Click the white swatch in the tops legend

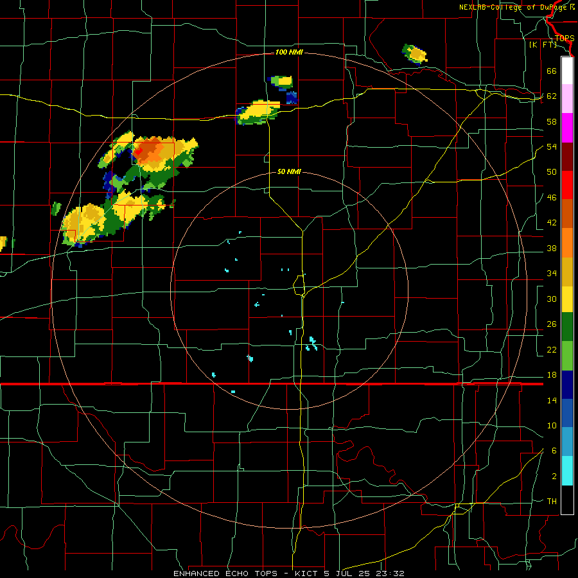click(567, 71)
